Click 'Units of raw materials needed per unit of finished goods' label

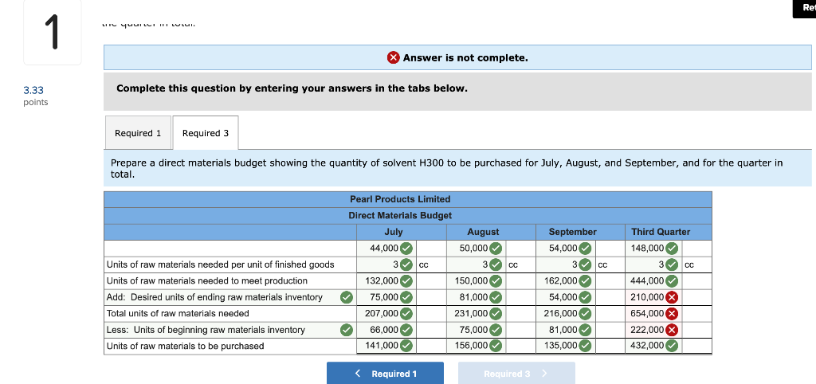[220, 264]
